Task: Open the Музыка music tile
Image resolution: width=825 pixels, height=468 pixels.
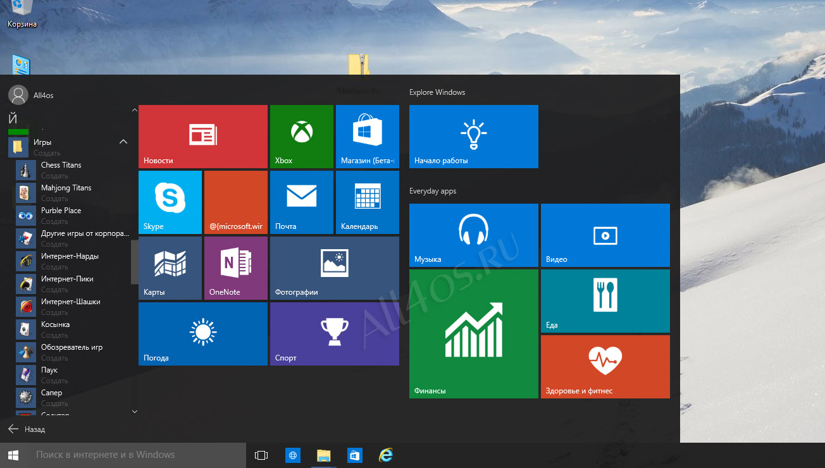Action: click(474, 235)
